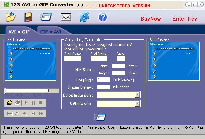The width and height of the screenshot is (205, 139).
Task: Open the Internet Explorer website icon
Action: point(84,17)
